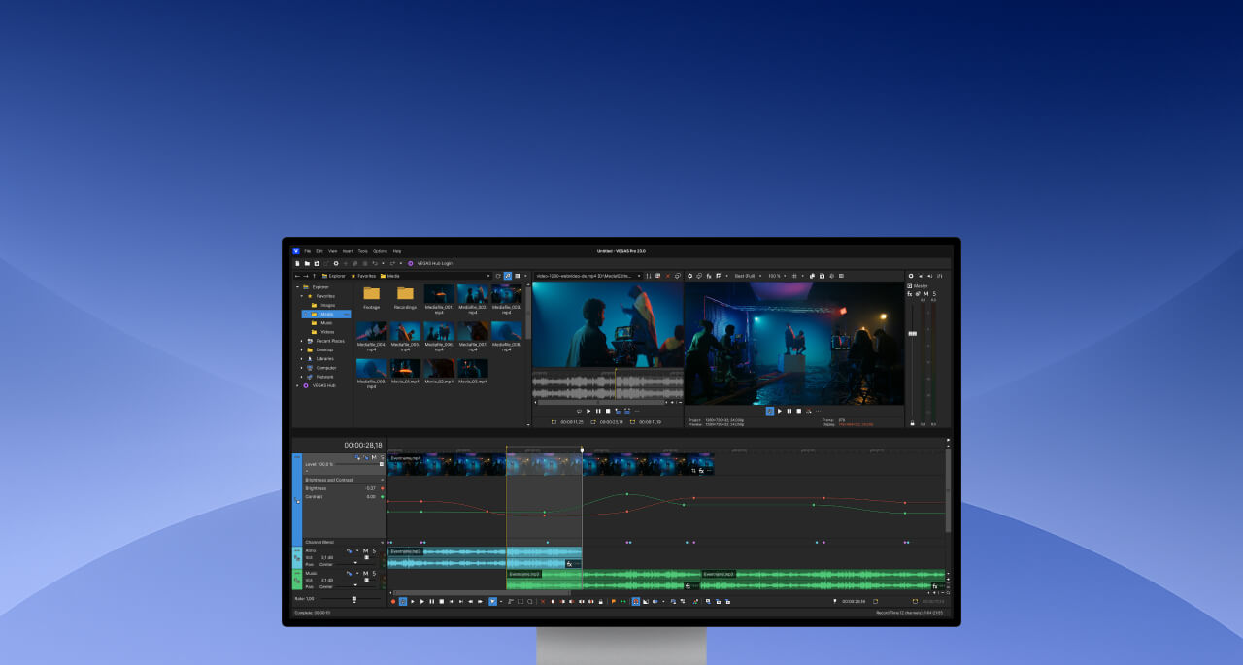Play from start in timeline transport

[x=413, y=601]
